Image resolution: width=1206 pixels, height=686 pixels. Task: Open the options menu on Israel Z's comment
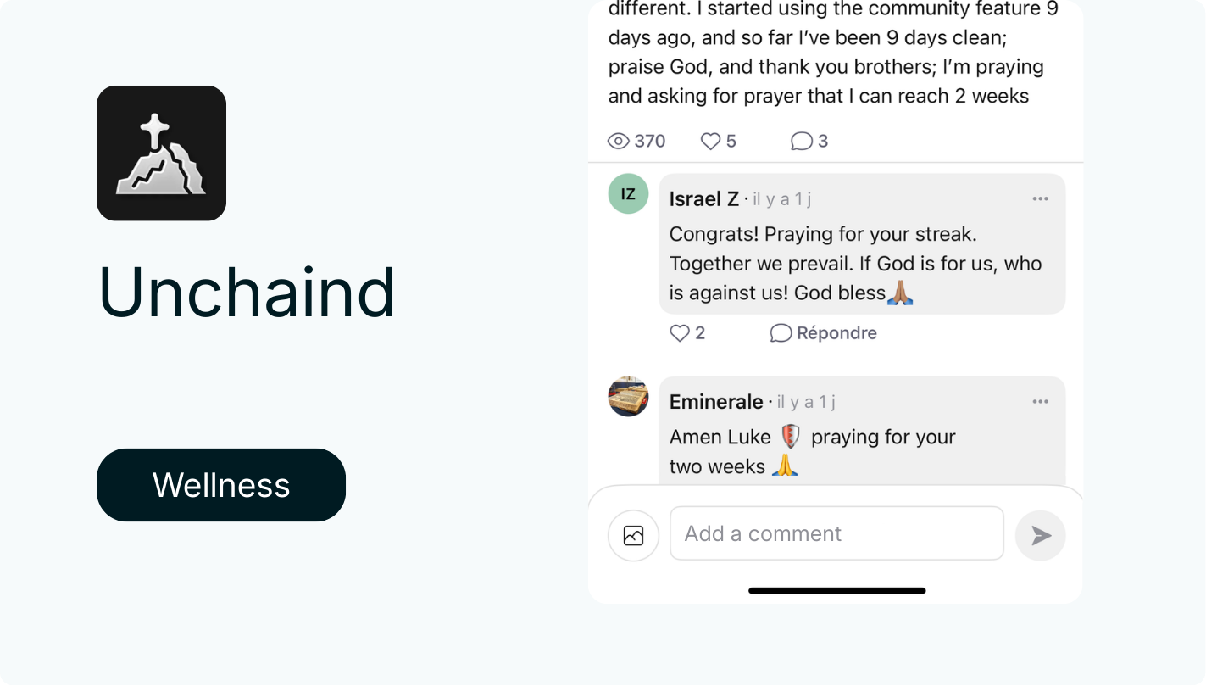coord(1041,198)
